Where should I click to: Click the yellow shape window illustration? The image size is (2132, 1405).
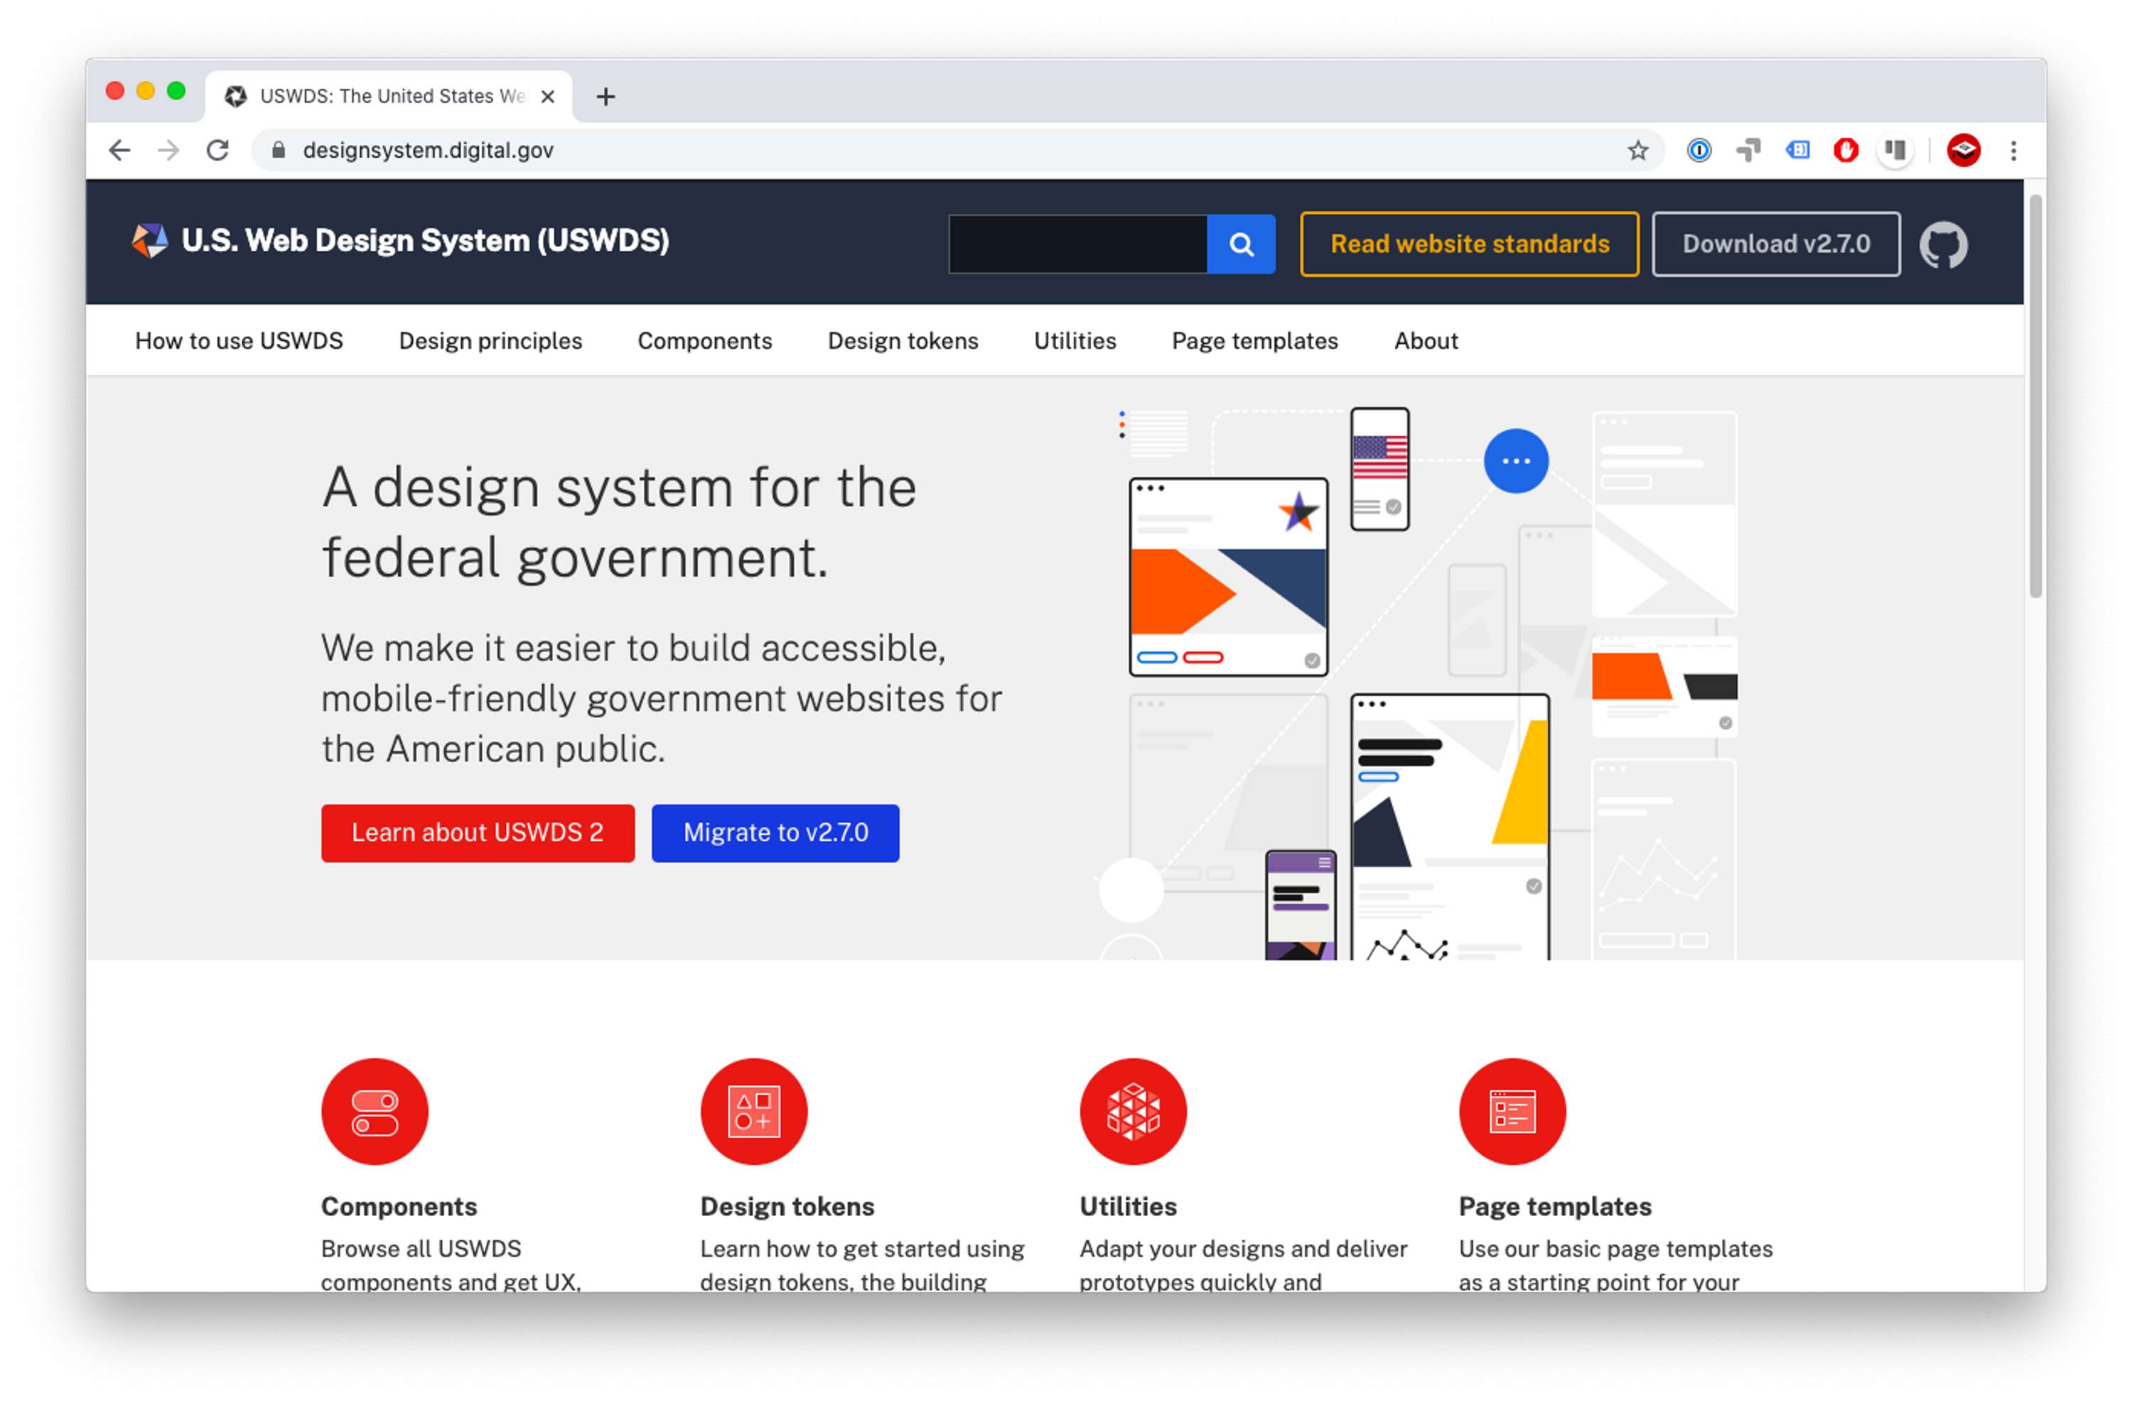pos(1450,826)
